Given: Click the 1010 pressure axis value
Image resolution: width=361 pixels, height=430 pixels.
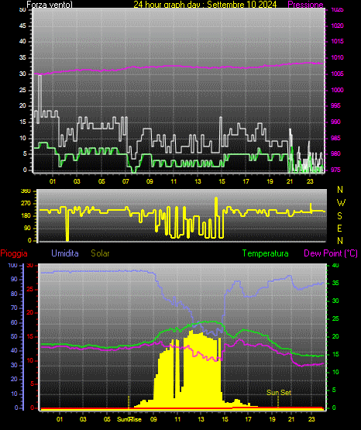Looking at the screenshot, I should (337, 57).
